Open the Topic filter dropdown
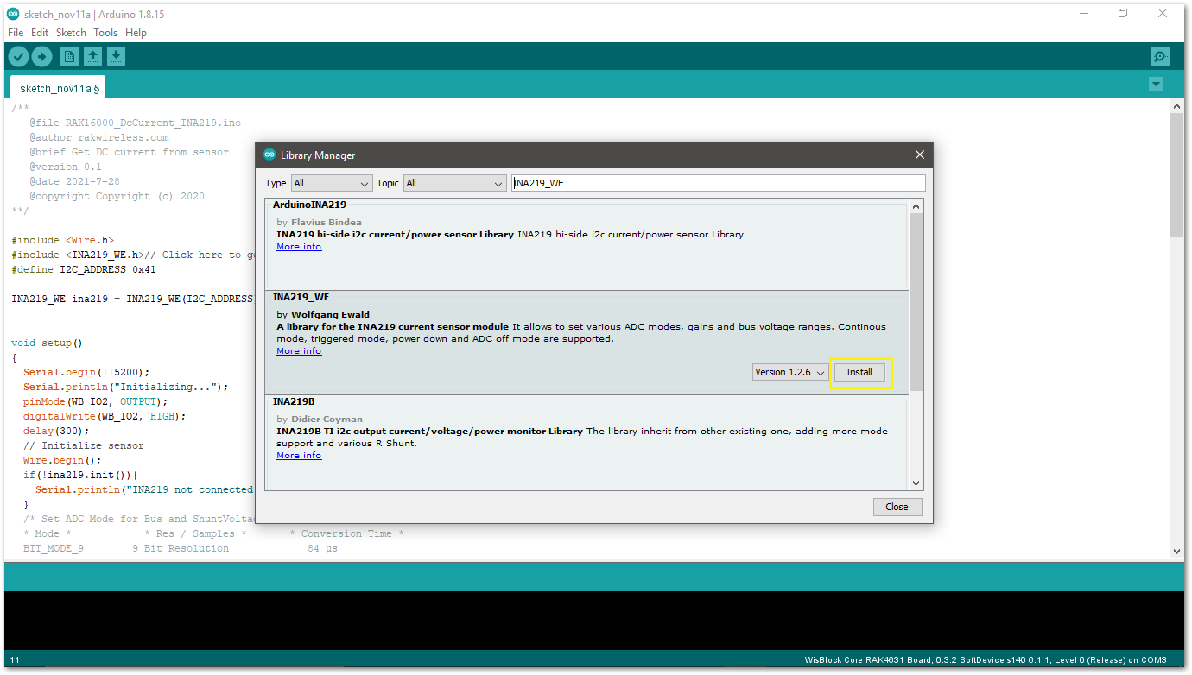The width and height of the screenshot is (1192, 675). [454, 183]
